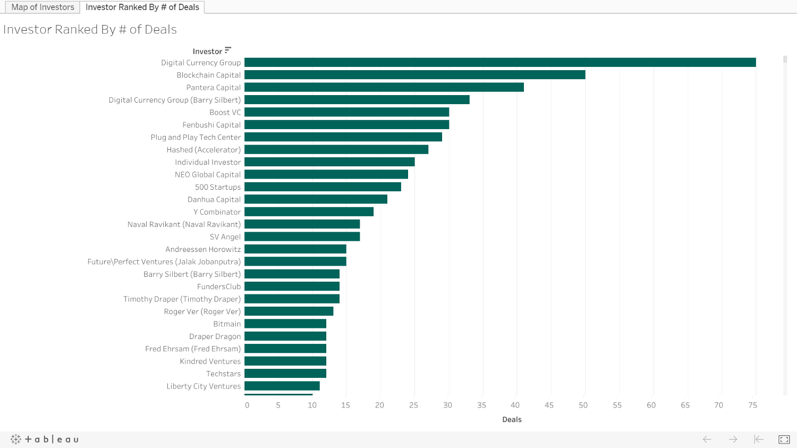The image size is (797, 448).
Task: Click Barry Silbert (Barry Silbert) label
Action: point(192,274)
